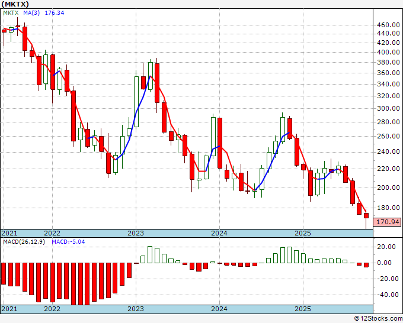403x323 pixels.
Task: Click the MKTX legend label
Action: (11, 13)
